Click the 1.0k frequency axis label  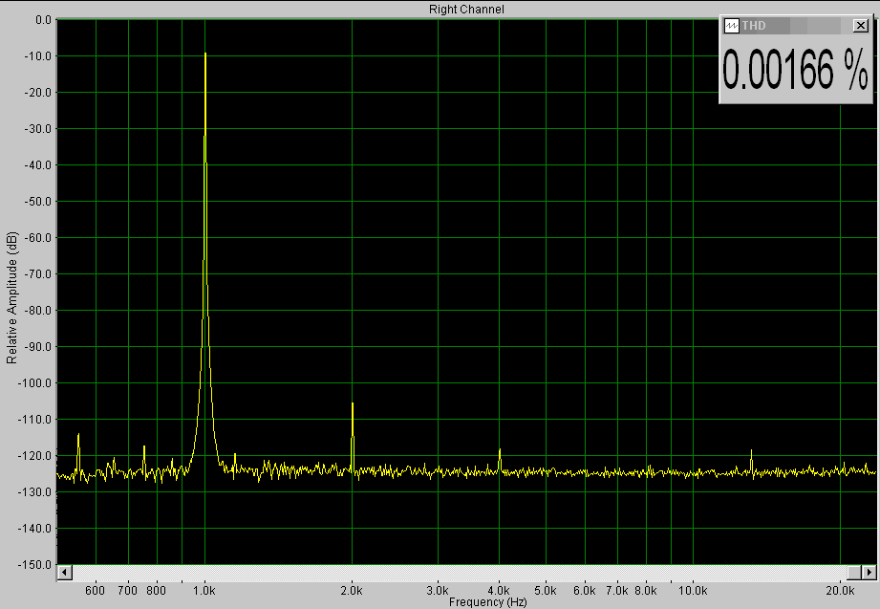click(204, 591)
